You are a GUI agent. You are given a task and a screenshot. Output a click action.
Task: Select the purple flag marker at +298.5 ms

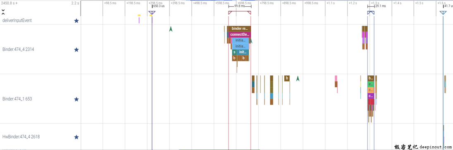pyautogui.click(x=152, y=13)
